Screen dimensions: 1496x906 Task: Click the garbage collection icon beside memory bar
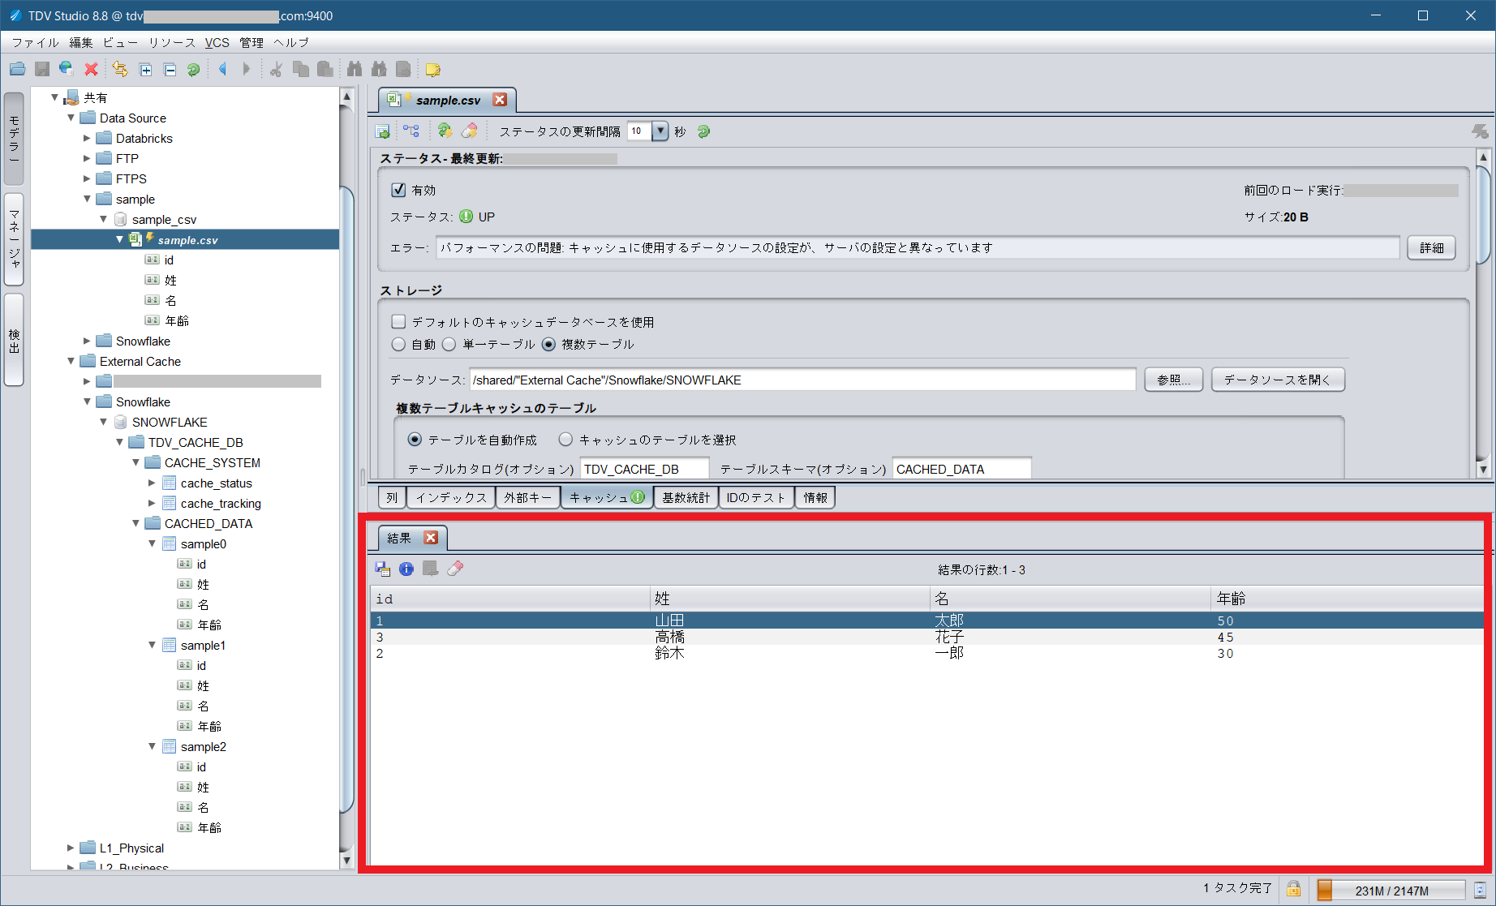(1480, 890)
